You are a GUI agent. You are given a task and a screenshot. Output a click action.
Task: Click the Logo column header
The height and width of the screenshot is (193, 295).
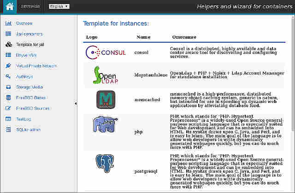point(92,37)
